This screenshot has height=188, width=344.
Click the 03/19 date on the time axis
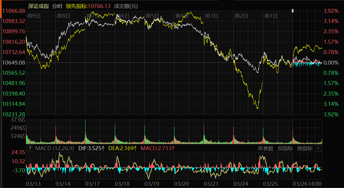coord(152,184)
